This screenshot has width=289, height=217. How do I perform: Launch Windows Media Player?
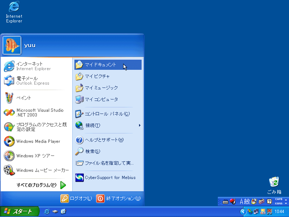click(36, 141)
